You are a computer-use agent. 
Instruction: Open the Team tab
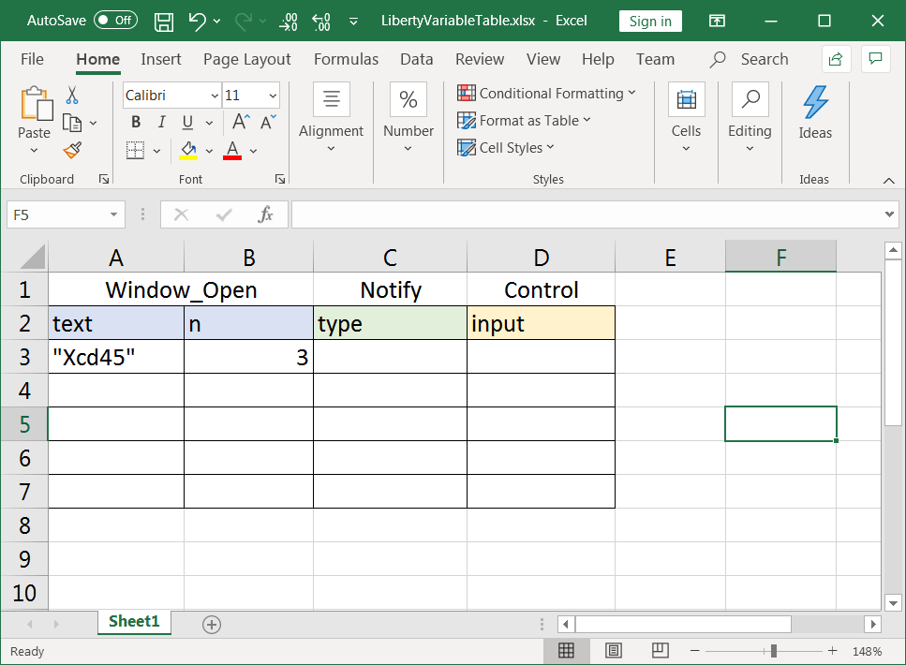(655, 59)
